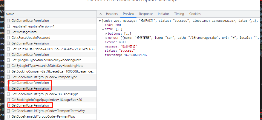Collapse the data node in preview
Image resolution: width=262 pixels, height=120 pixels.
pos(103,29)
